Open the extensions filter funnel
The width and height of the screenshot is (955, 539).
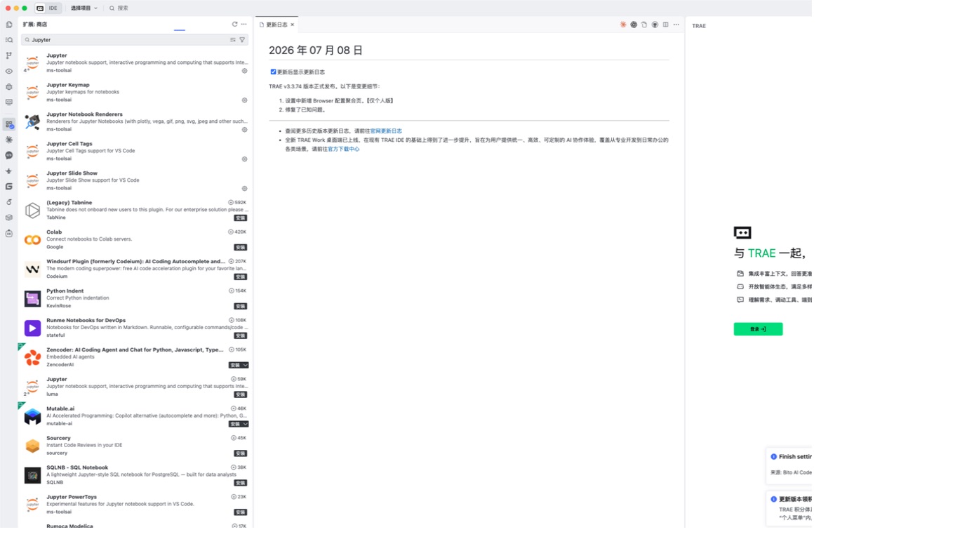pos(242,40)
